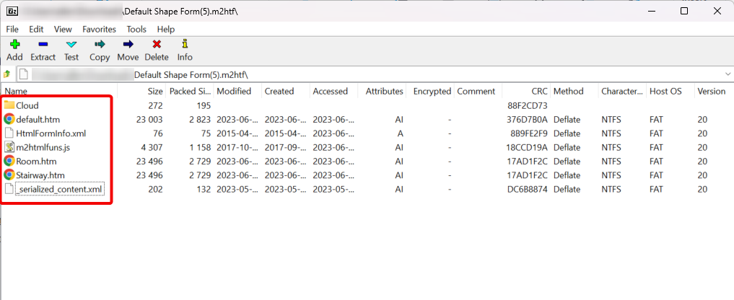The height and width of the screenshot is (300, 734).
Task: Sort by the Characteristics column header
Action: tap(622, 92)
